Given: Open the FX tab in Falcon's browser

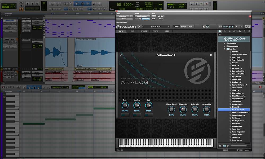Looking at the screenshot, I should (x=235, y=31).
